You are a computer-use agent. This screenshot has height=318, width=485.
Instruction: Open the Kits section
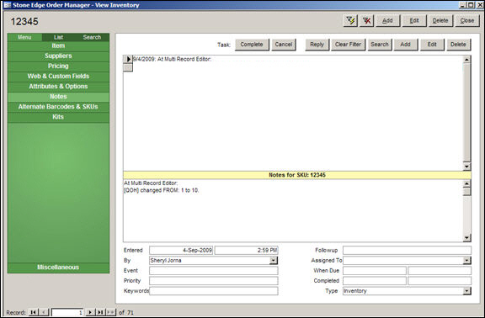pyautogui.click(x=58, y=117)
